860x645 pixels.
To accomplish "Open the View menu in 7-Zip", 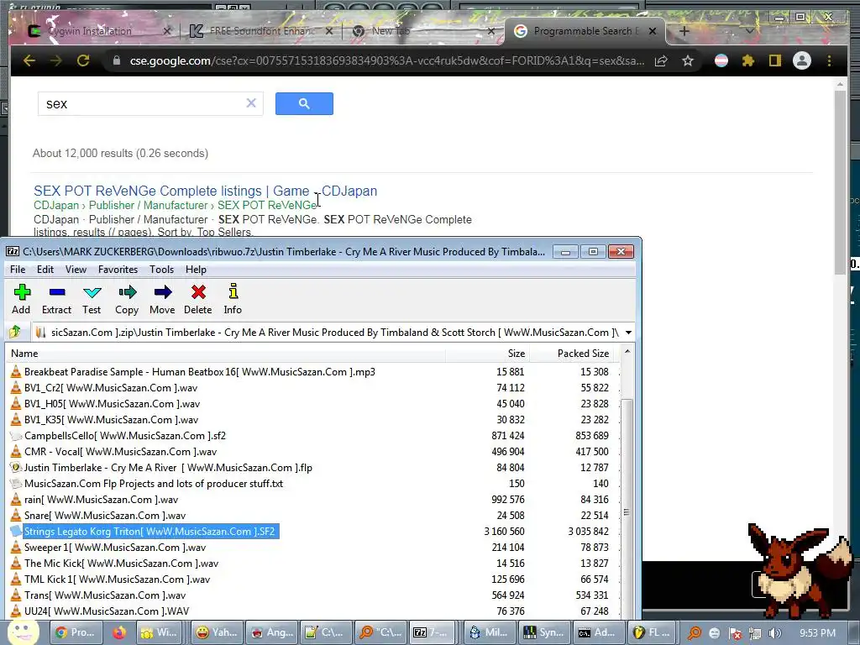I will tap(76, 270).
